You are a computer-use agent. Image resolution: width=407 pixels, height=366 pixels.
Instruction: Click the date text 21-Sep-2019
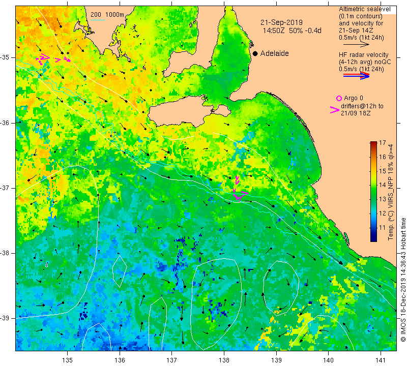[281, 22]
